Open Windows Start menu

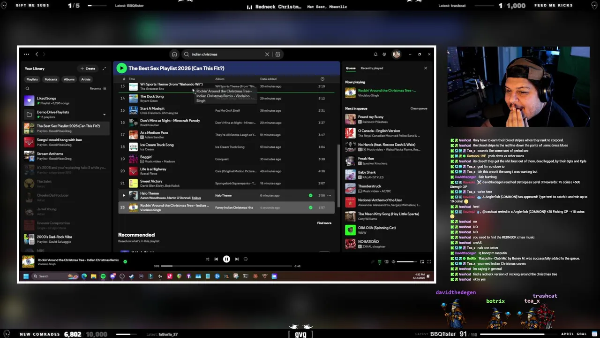(x=26, y=277)
